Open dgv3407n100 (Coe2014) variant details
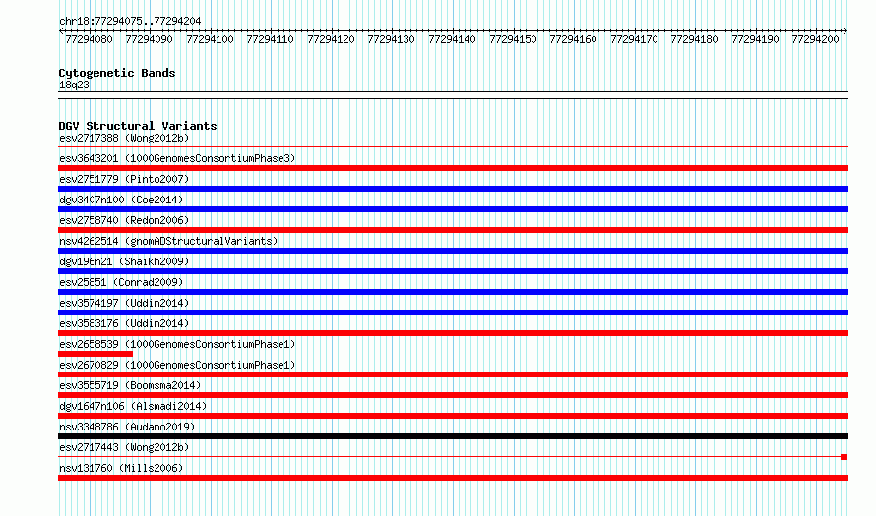This screenshot has height=516, width=876. tap(121, 200)
